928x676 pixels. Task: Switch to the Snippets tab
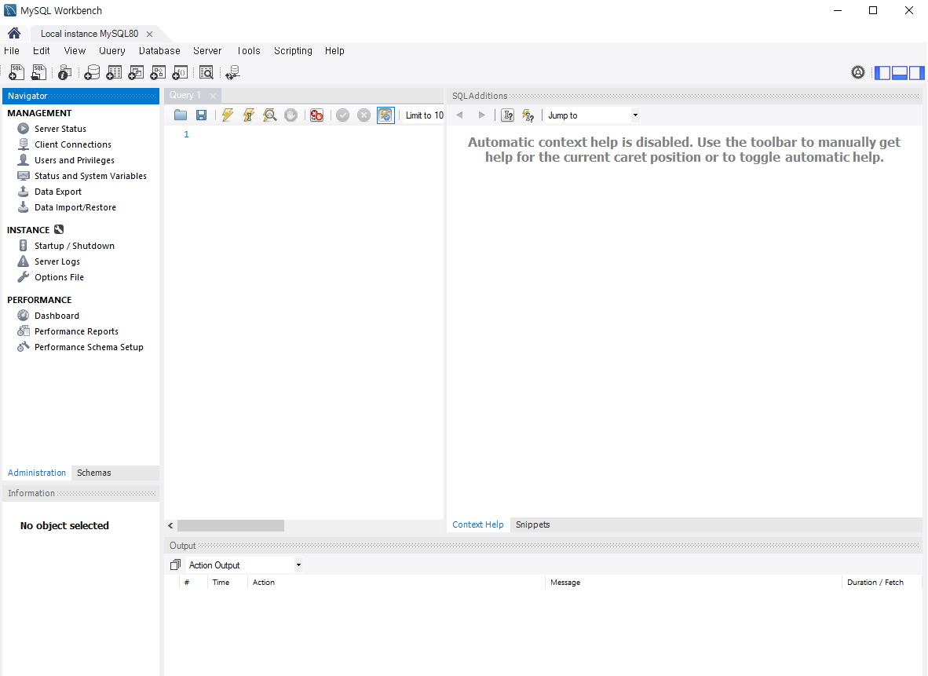pos(532,524)
